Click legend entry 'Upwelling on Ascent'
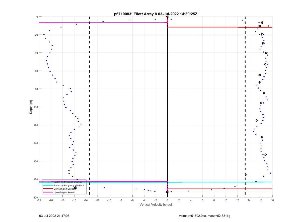Image resolution: width=301 pixels, height=222 pixels. click(64, 192)
